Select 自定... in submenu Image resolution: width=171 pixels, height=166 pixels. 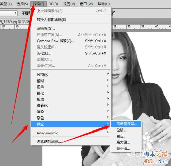point(126,136)
